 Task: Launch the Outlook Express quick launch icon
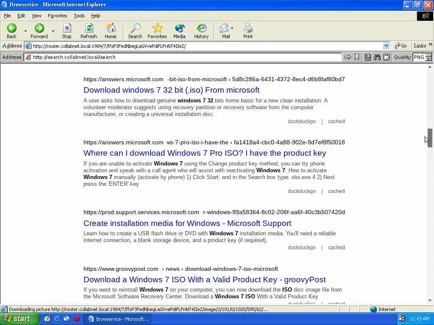67,319
